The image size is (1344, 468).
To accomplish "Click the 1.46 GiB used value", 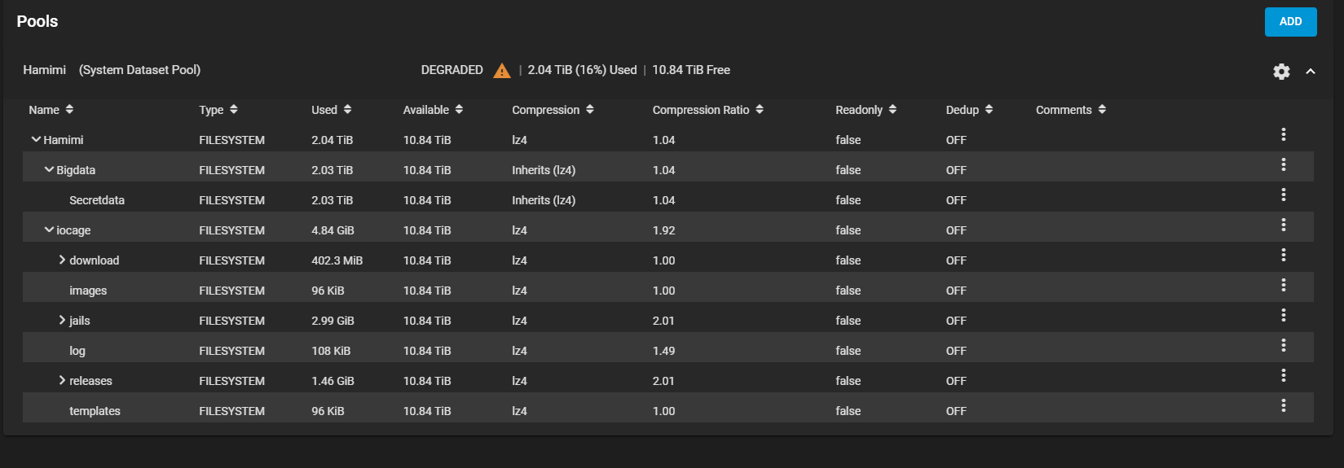I will point(333,381).
